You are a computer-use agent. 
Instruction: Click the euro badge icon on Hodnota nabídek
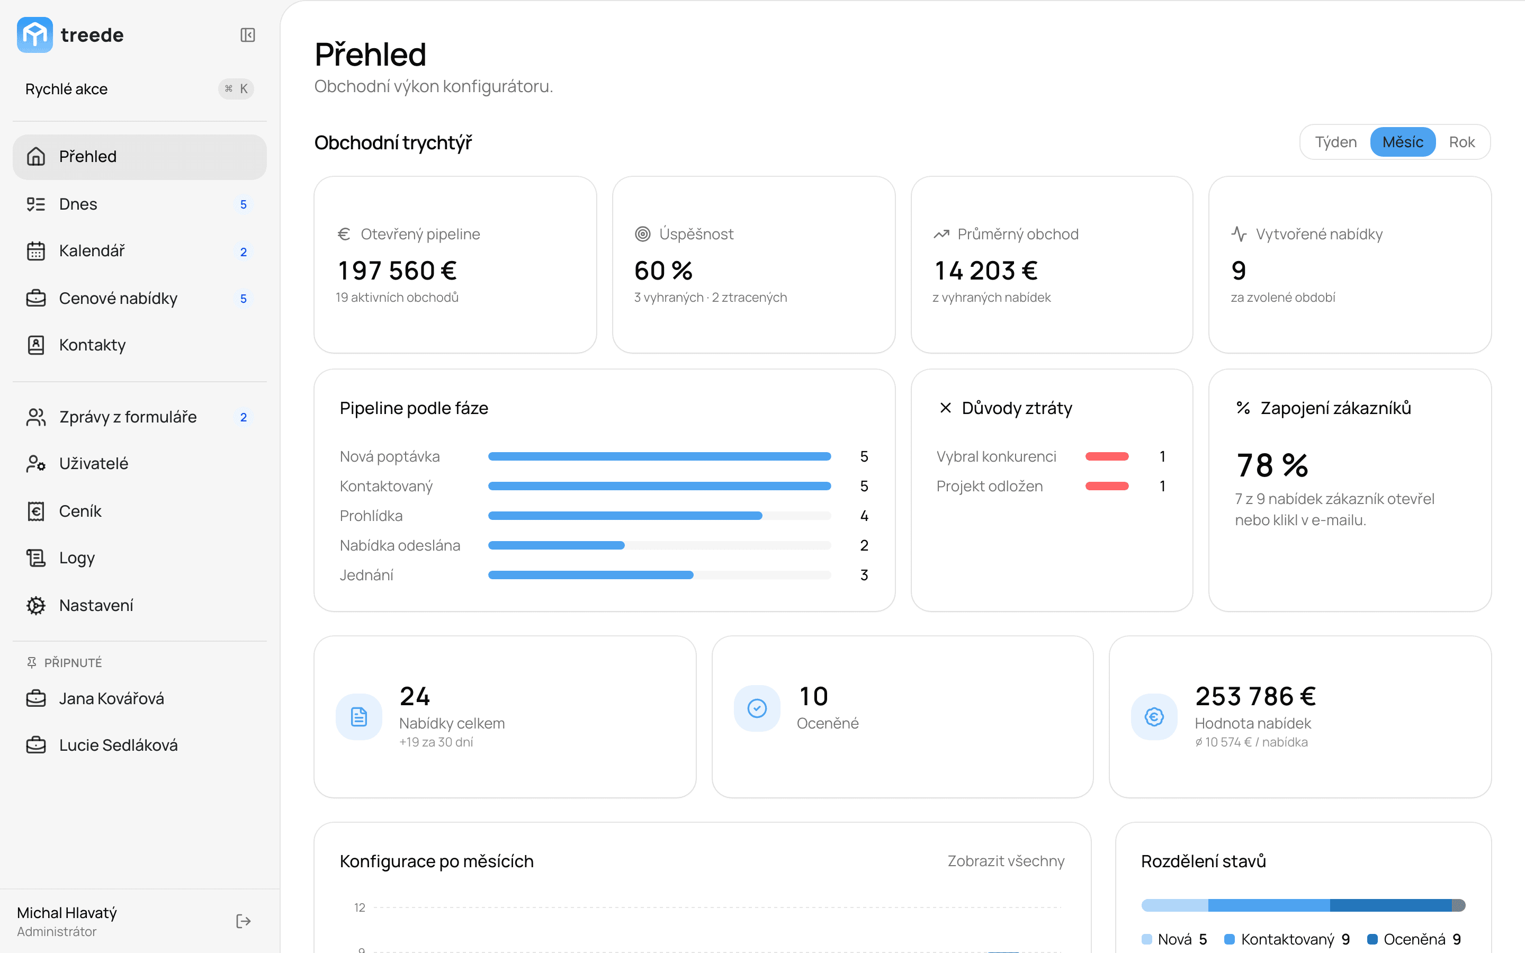tap(1154, 717)
